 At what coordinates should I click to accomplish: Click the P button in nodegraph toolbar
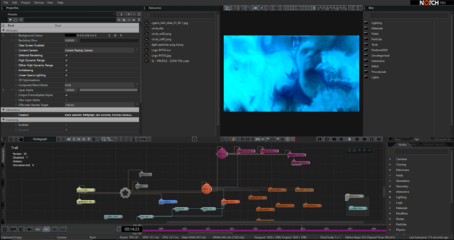click(89, 139)
